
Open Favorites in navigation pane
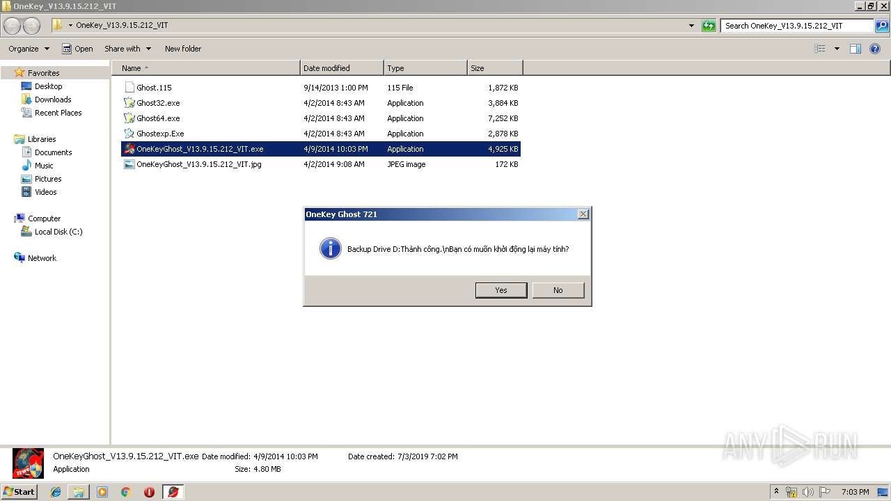pyautogui.click(x=43, y=73)
